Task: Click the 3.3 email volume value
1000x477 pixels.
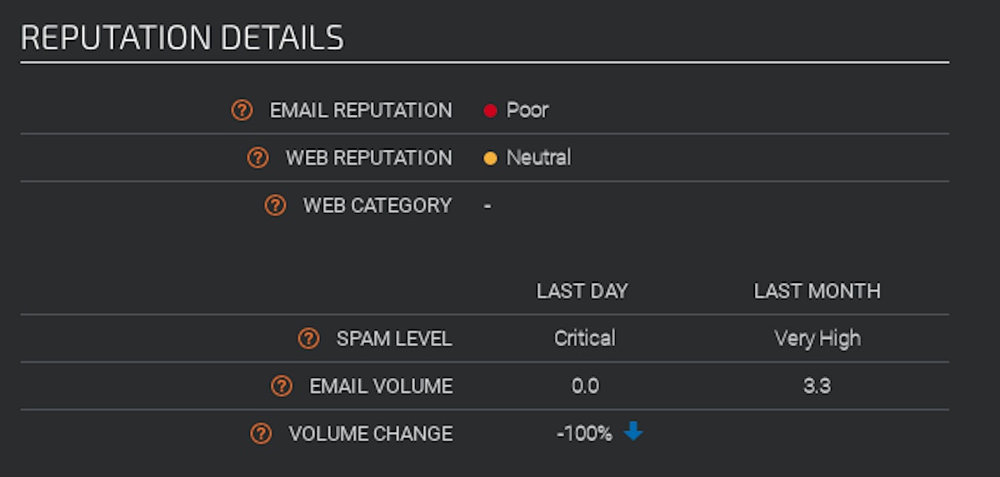Action: click(817, 386)
